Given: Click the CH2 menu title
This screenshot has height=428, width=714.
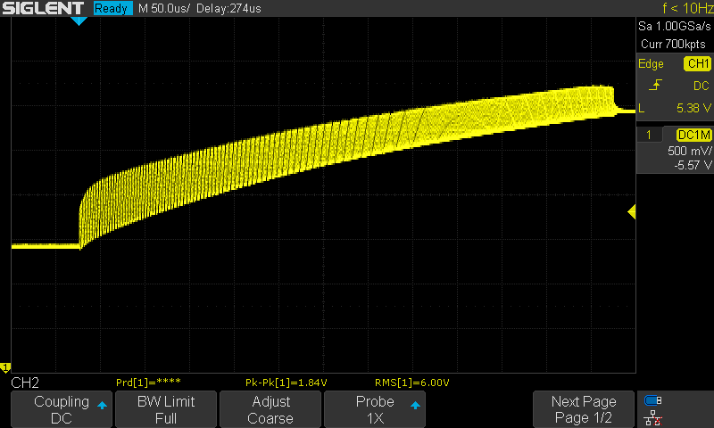Looking at the screenshot, I should pyautogui.click(x=25, y=383).
